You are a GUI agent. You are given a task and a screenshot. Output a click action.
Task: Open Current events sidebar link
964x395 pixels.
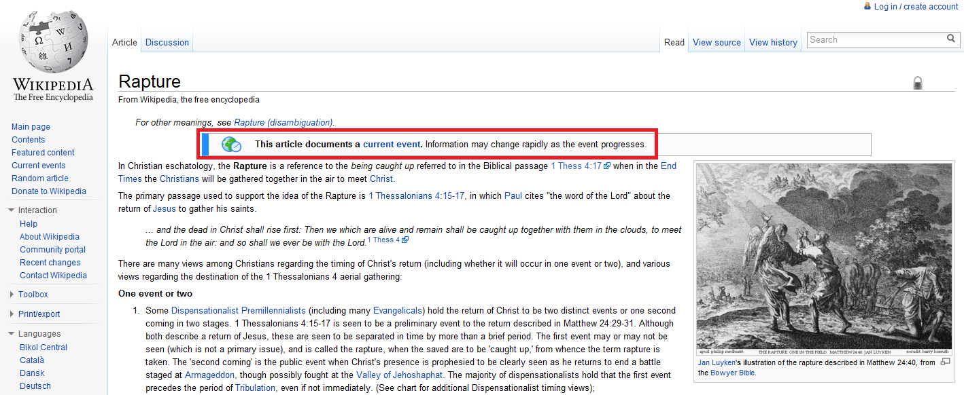pyautogui.click(x=39, y=166)
